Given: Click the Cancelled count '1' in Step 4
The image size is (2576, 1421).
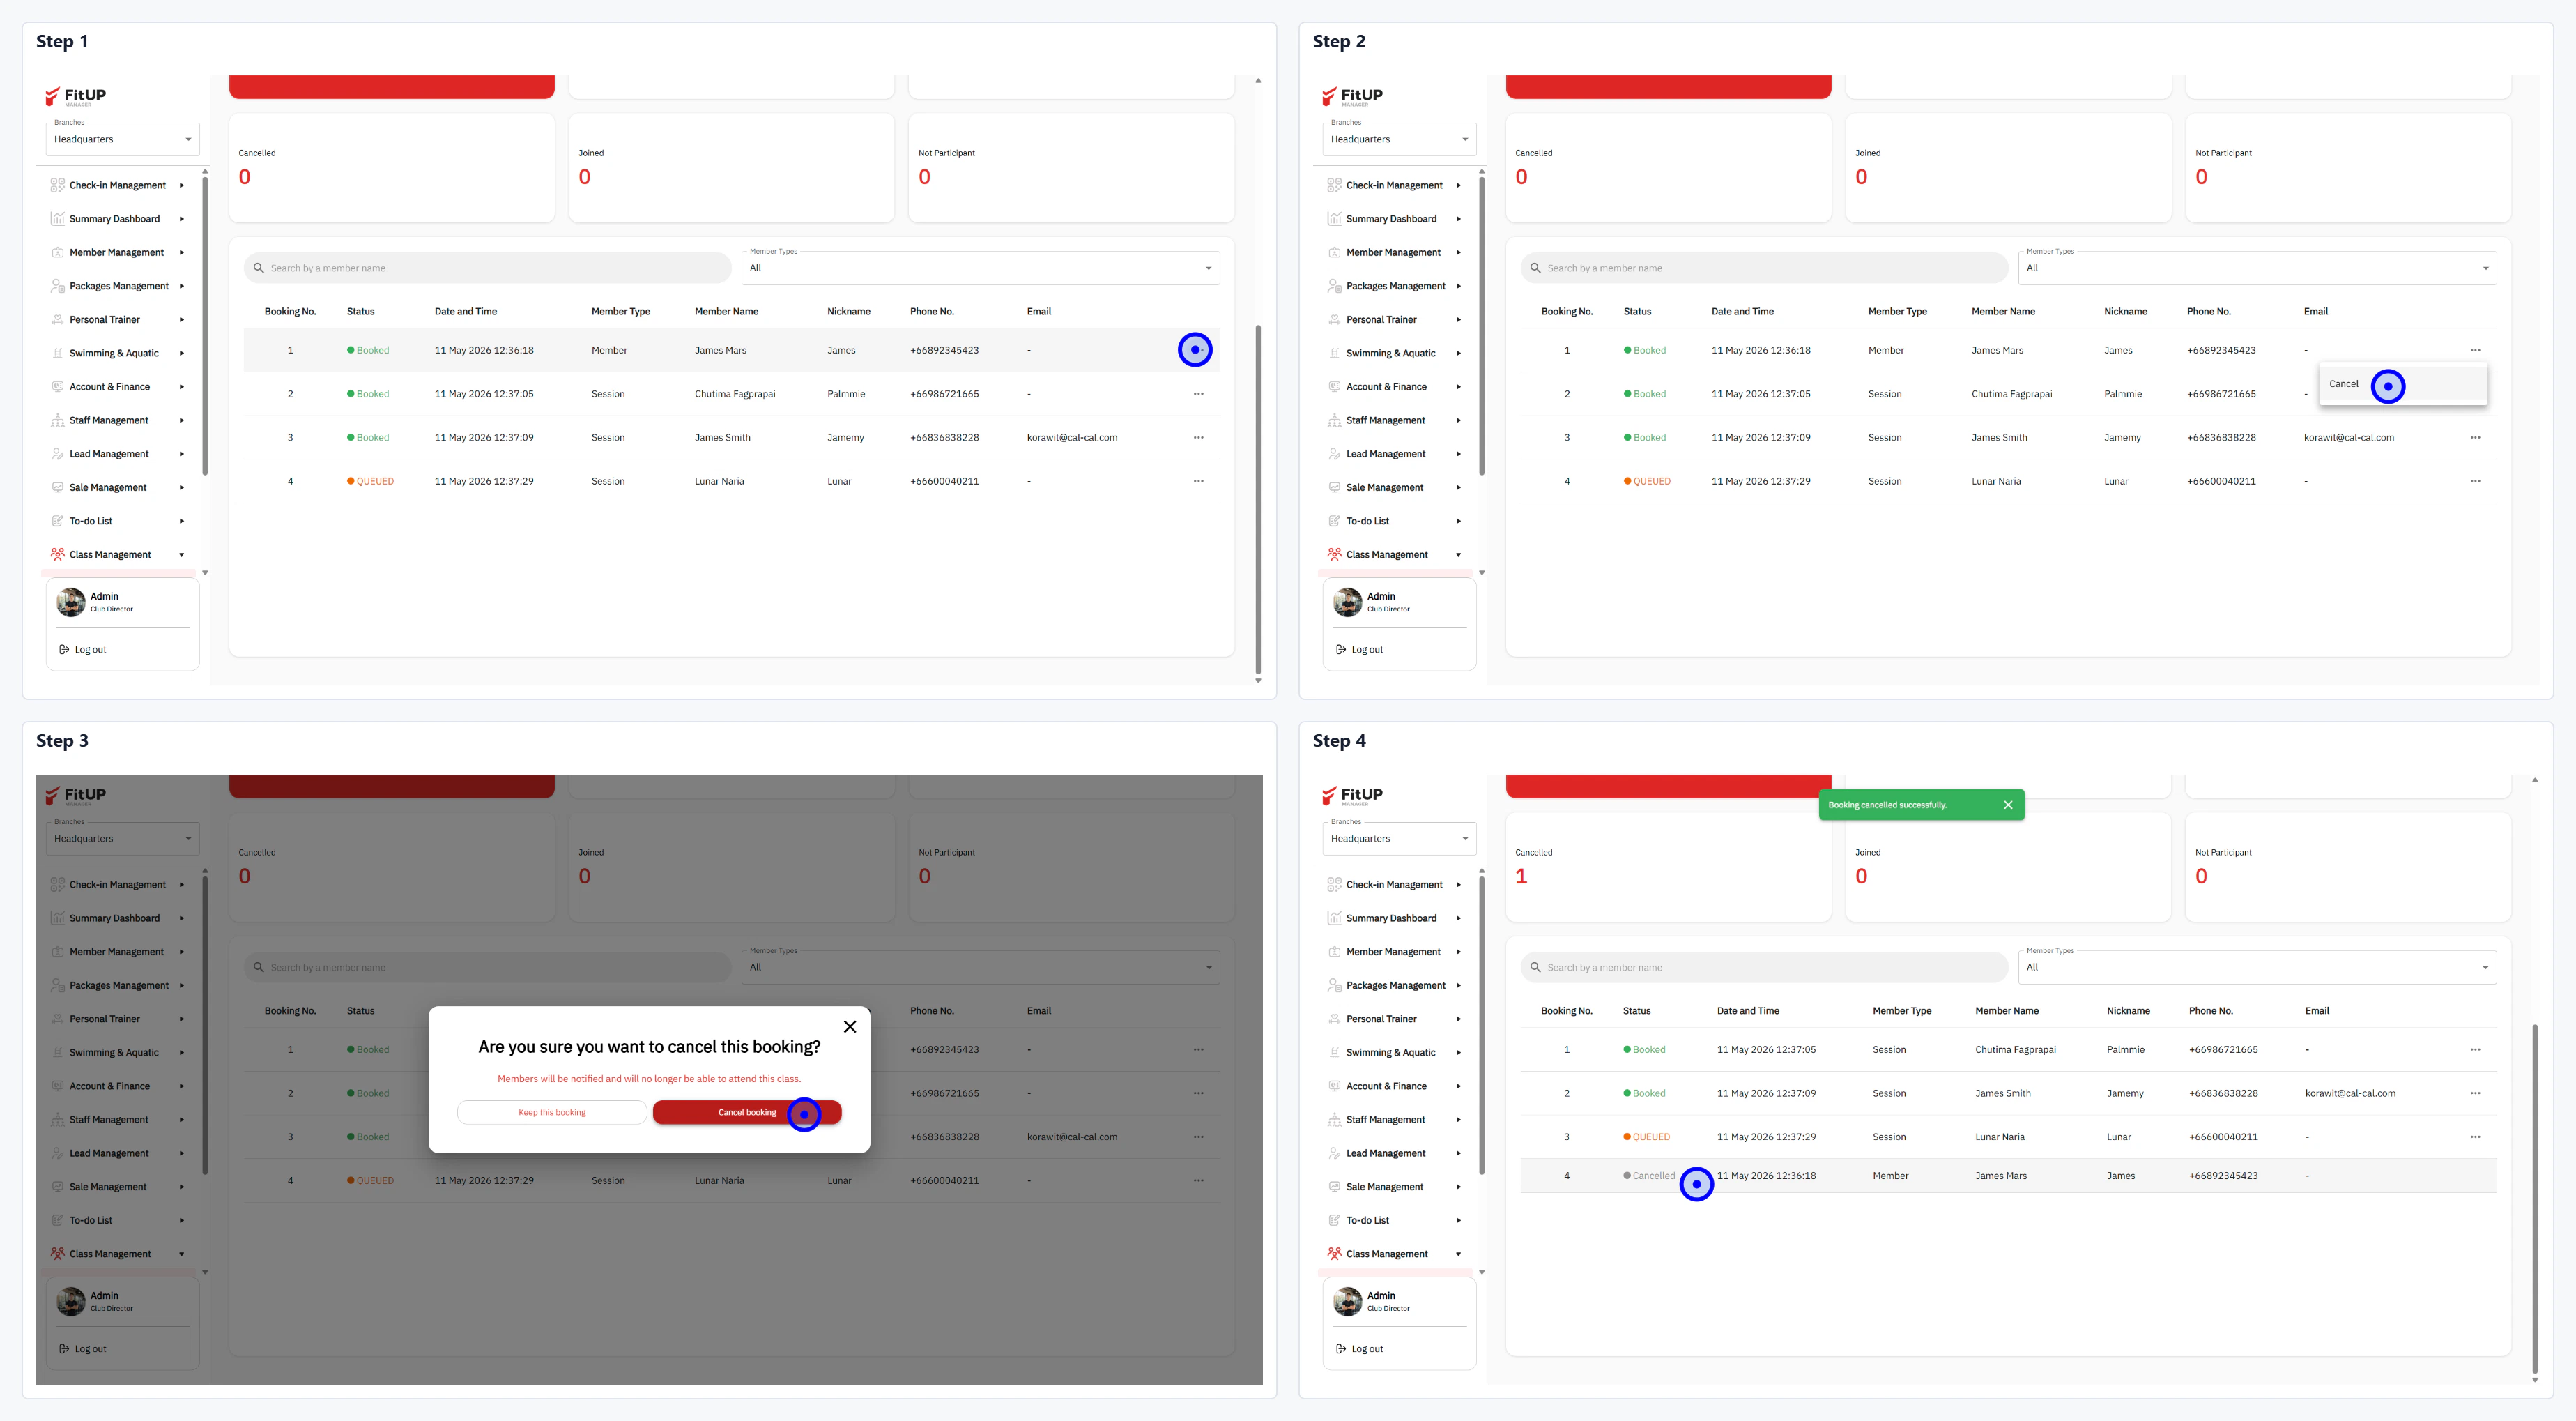Looking at the screenshot, I should pyautogui.click(x=1521, y=876).
